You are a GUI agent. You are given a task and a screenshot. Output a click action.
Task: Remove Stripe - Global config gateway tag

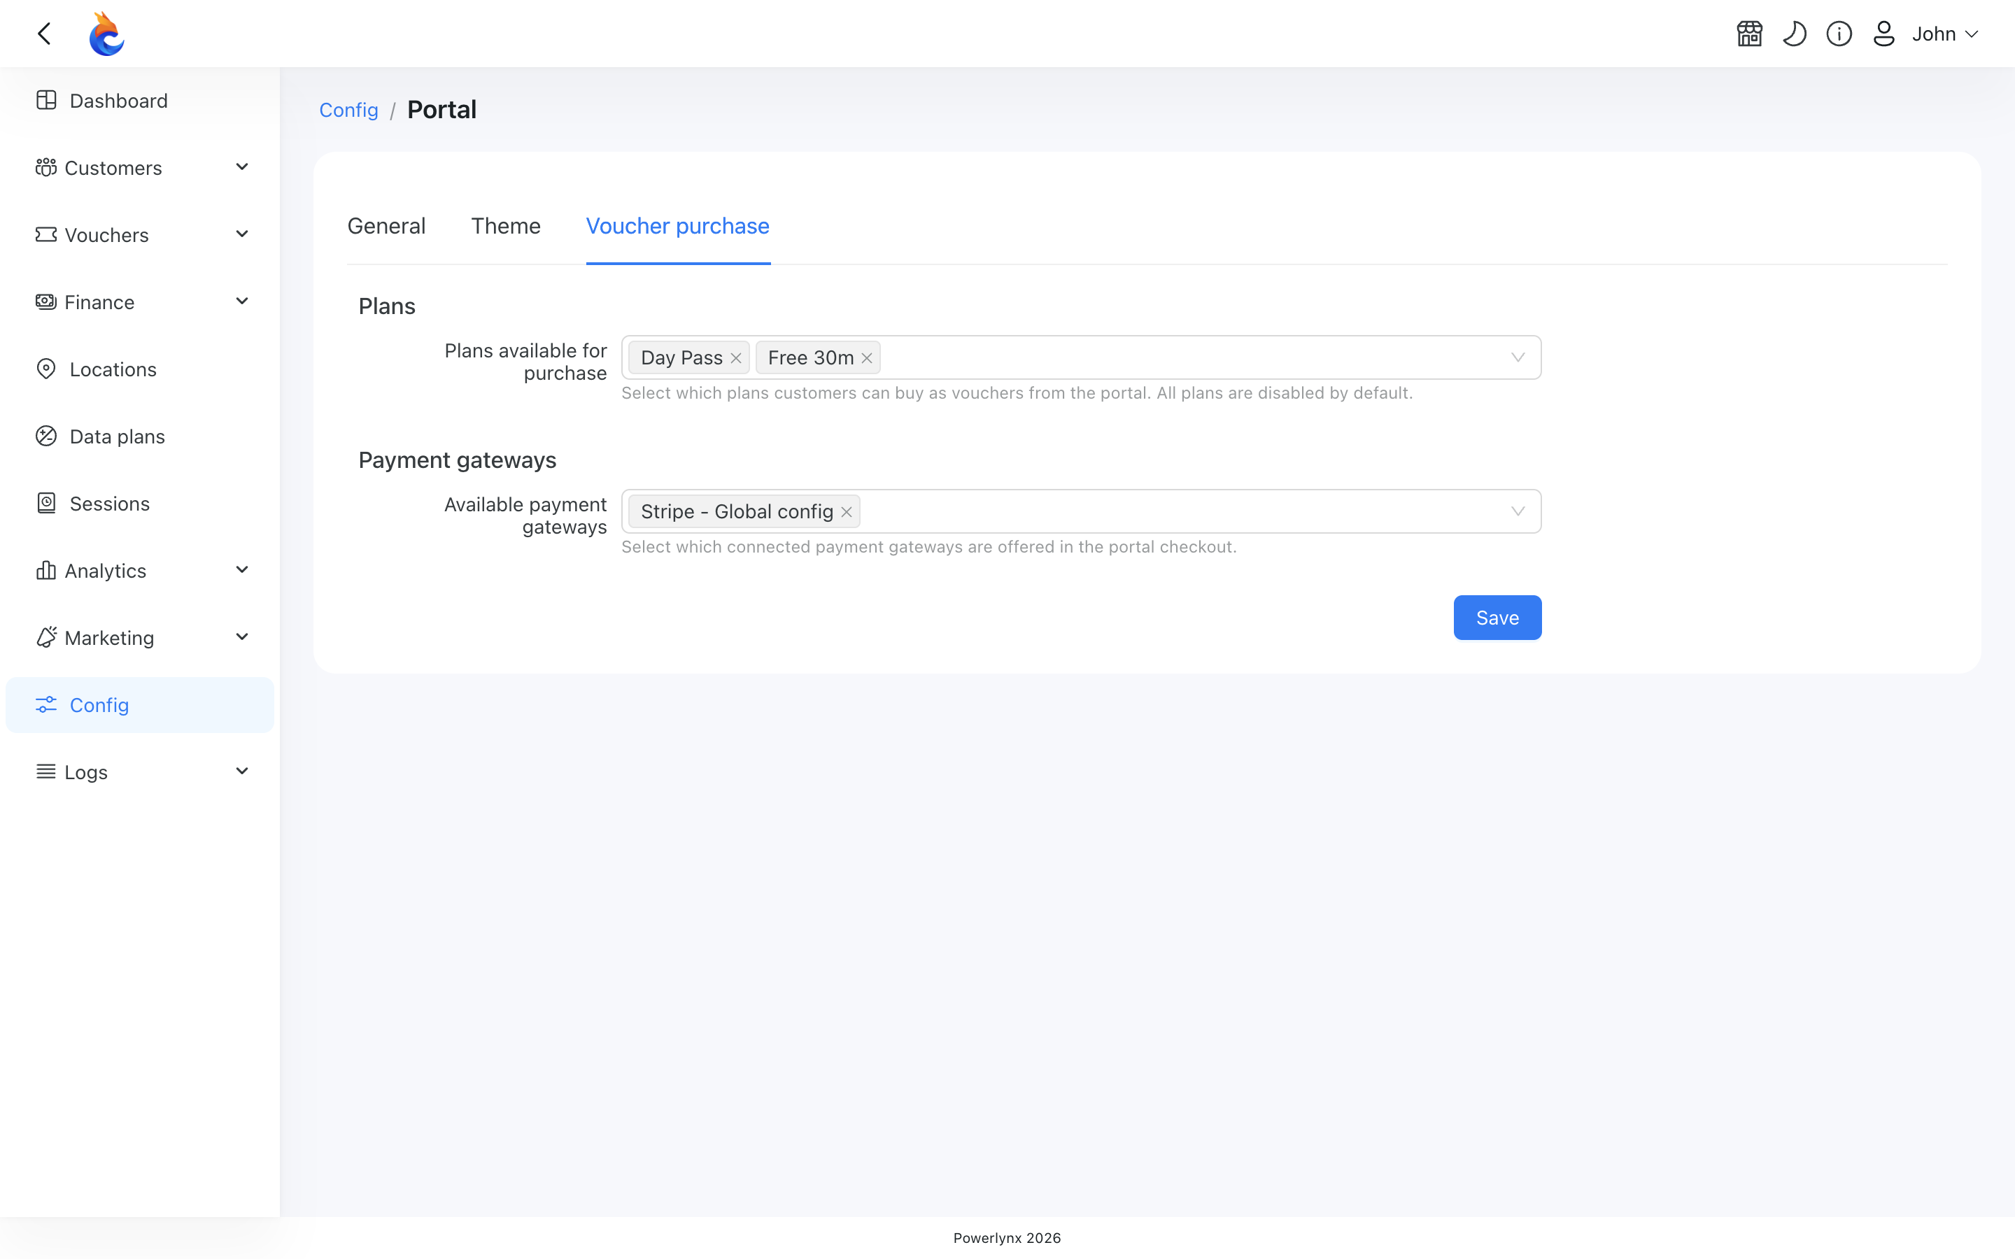tap(846, 511)
